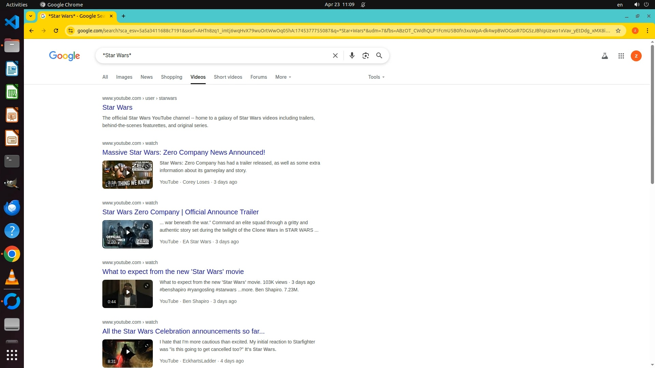Bookmark this page with star icon

[x=618, y=31]
